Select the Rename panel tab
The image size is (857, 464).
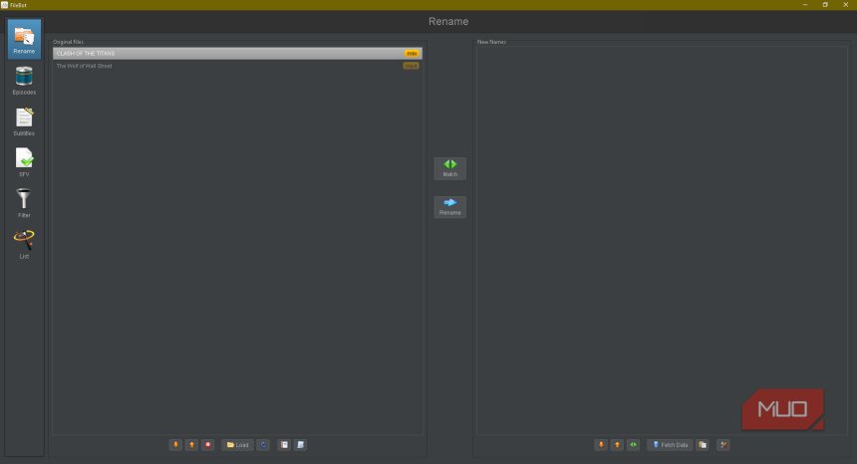24,40
